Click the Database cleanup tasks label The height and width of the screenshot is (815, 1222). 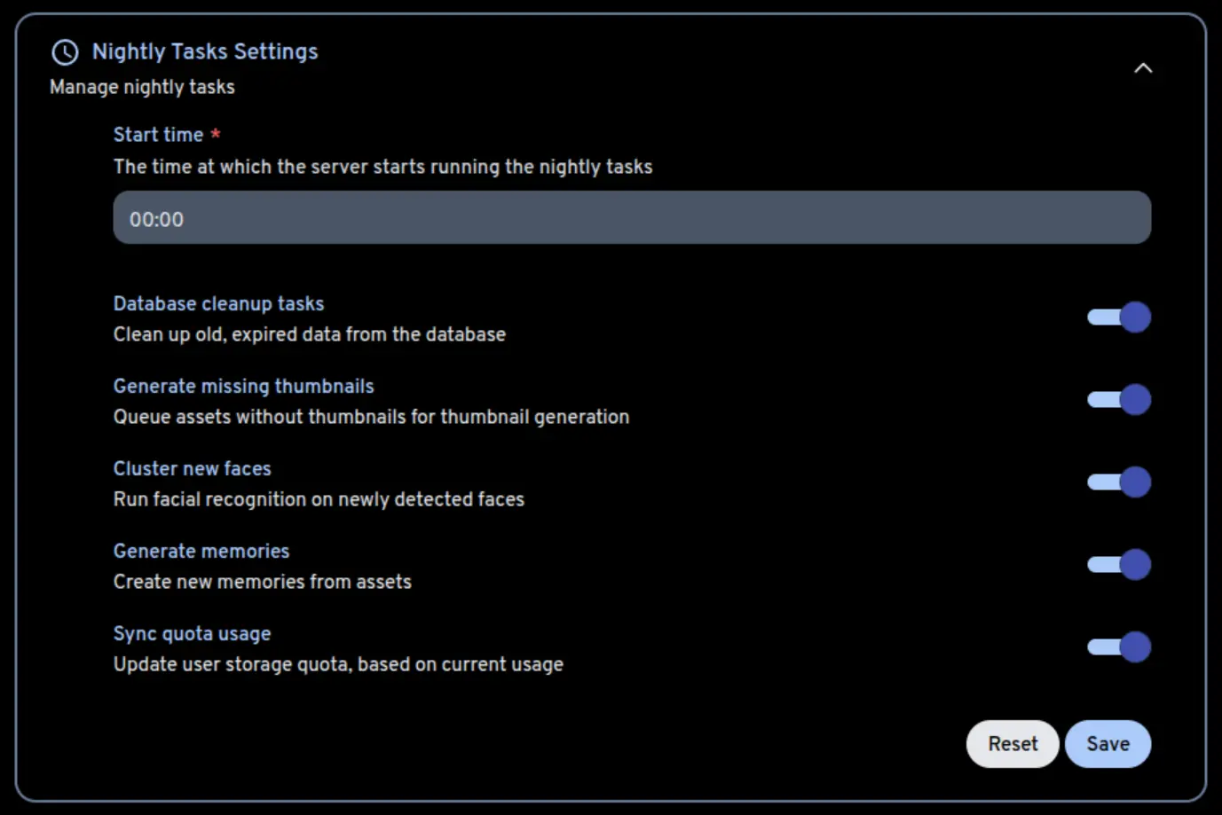pyautogui.click(x=218, y=304)
